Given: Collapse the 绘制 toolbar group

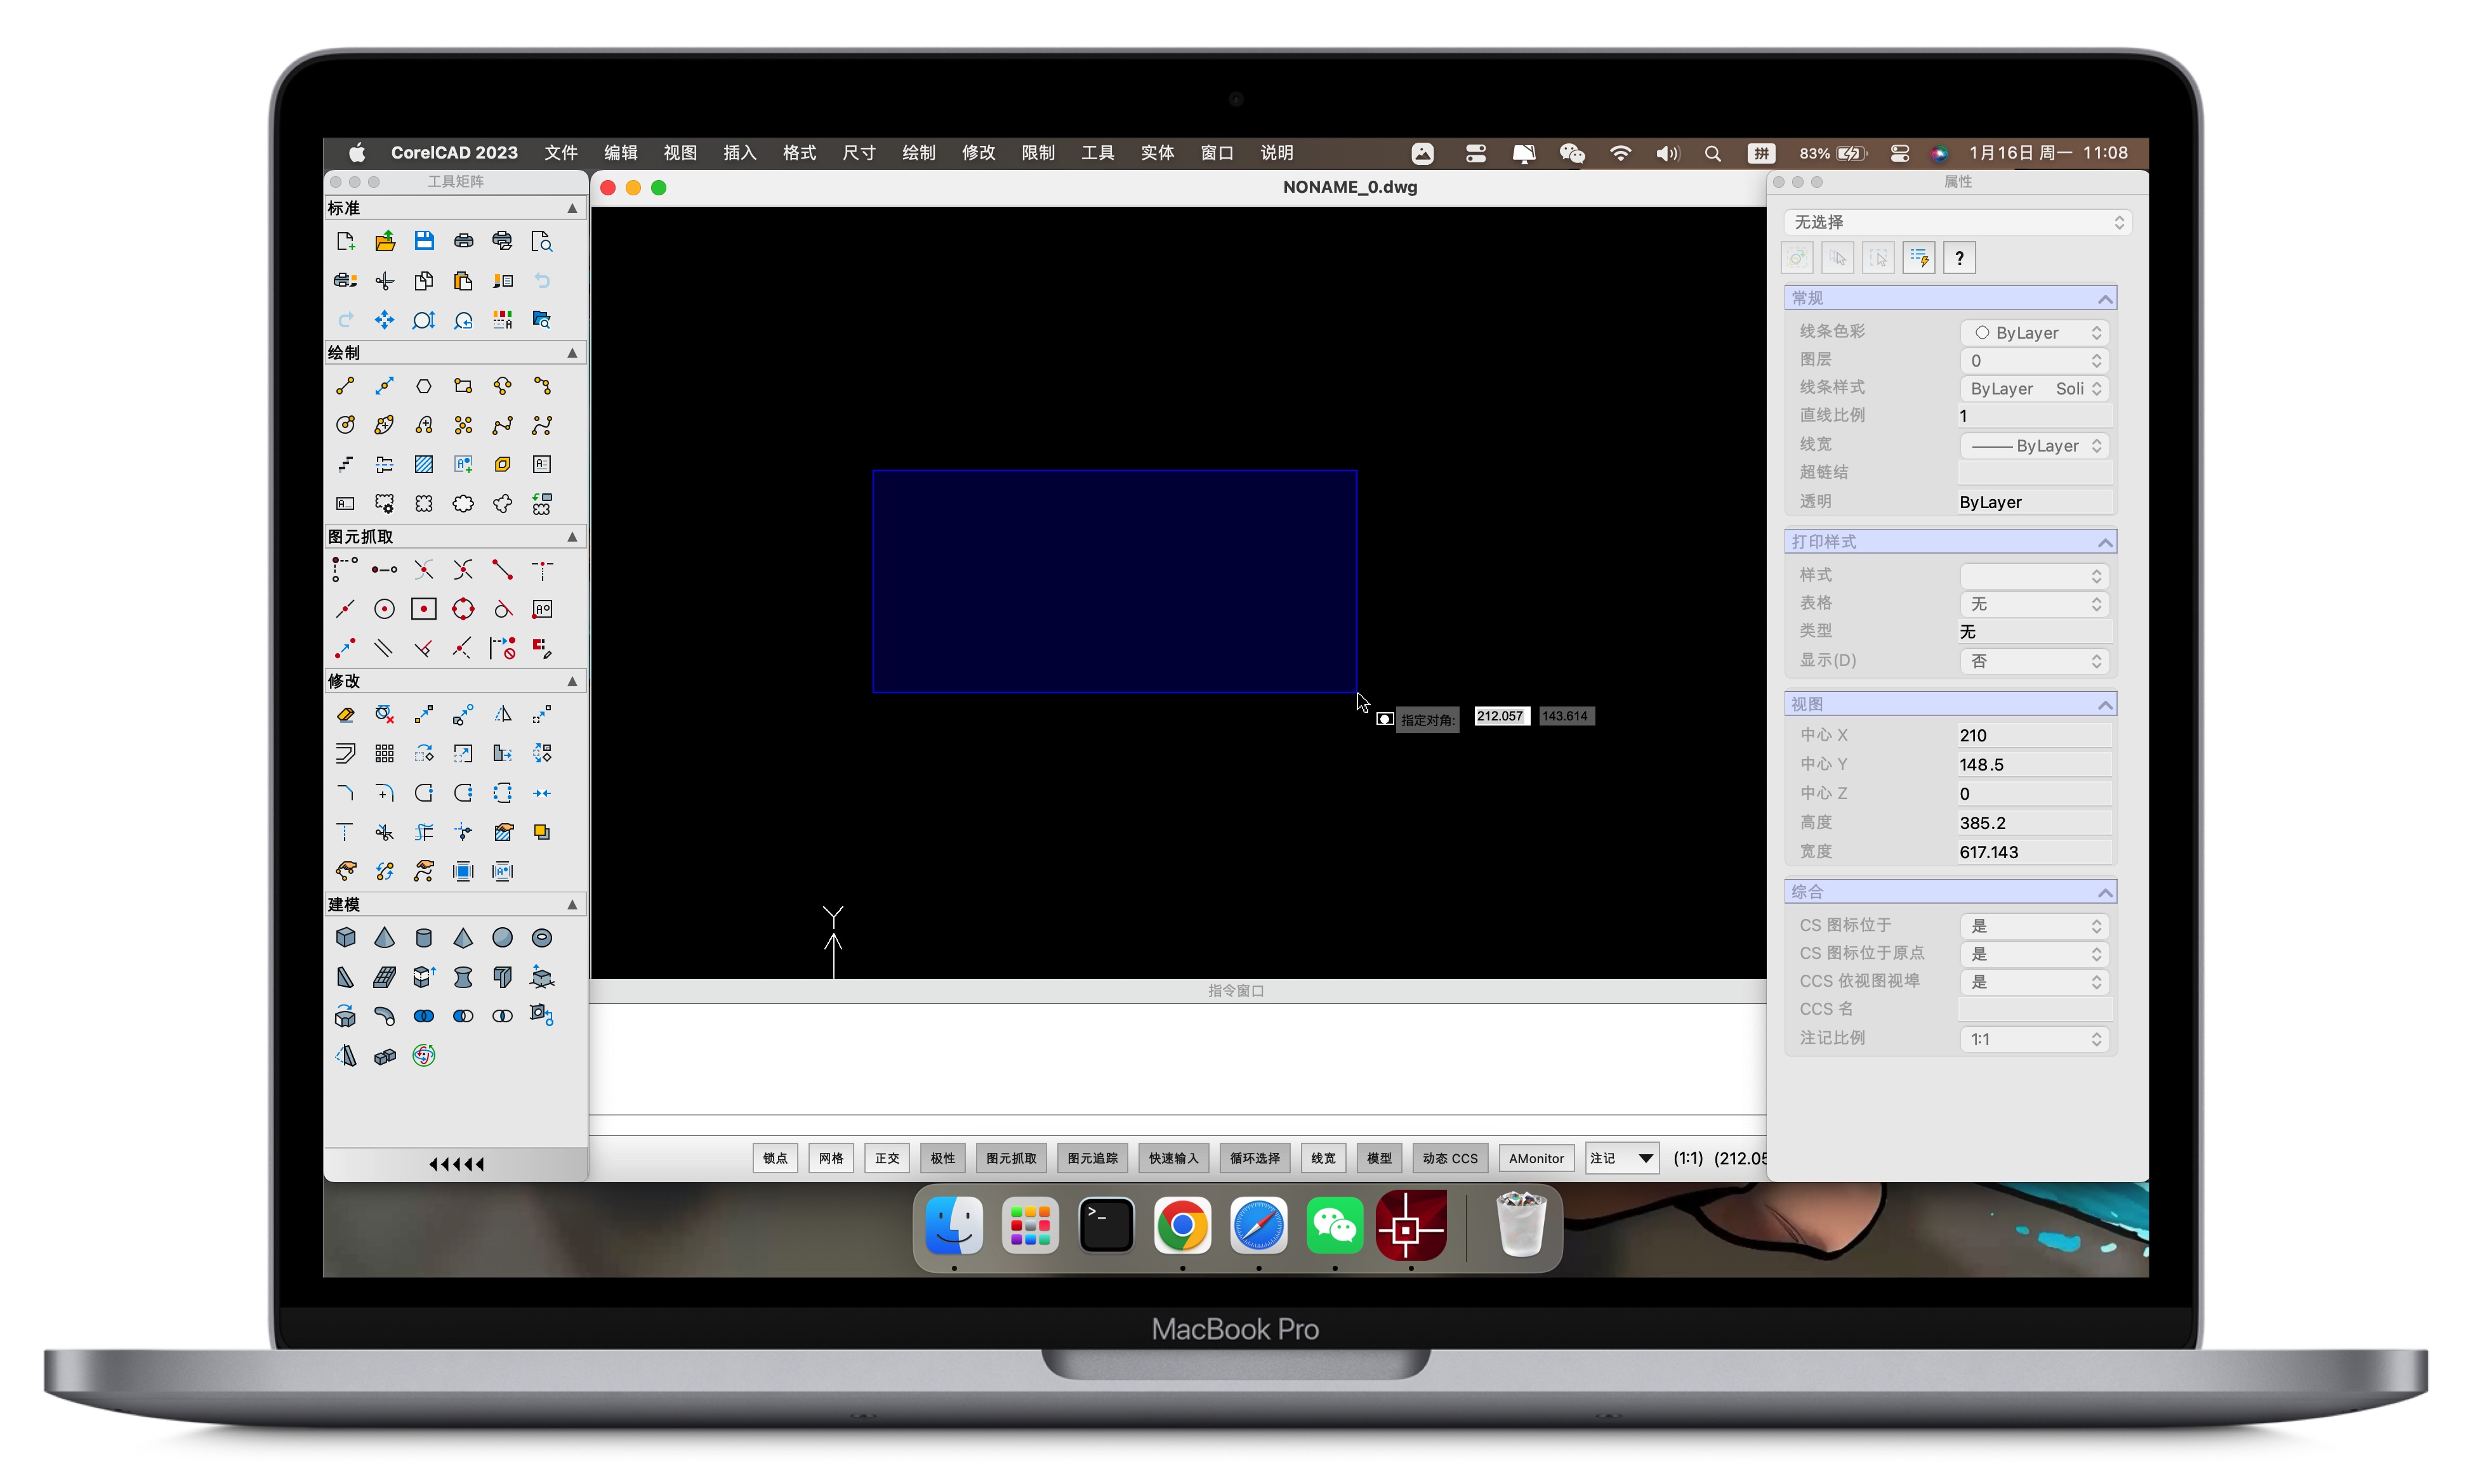Looking at the screenshot, I should pyautogui.click(x=572, y=353).
